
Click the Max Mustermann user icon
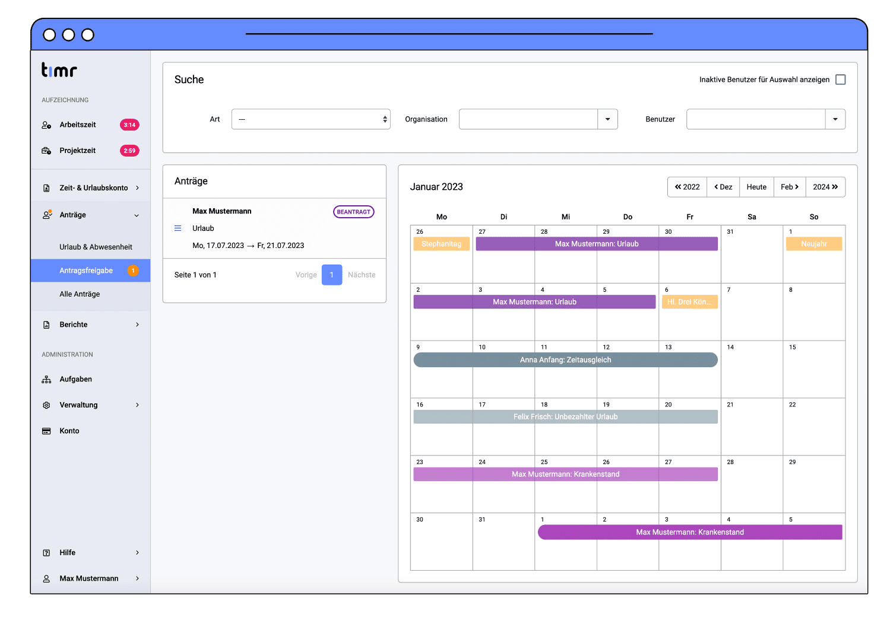(x=46, y=579)
